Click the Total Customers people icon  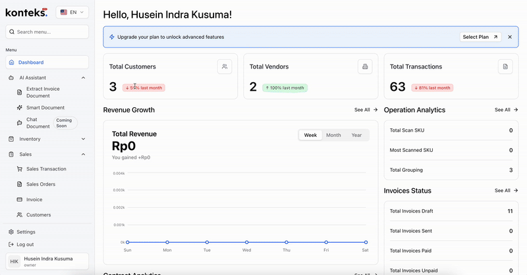coord(225,66)
